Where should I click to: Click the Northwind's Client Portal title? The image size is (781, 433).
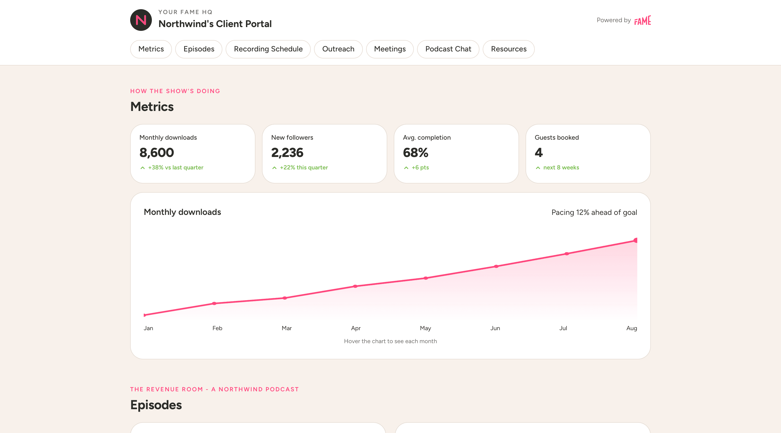pos(215,24)
